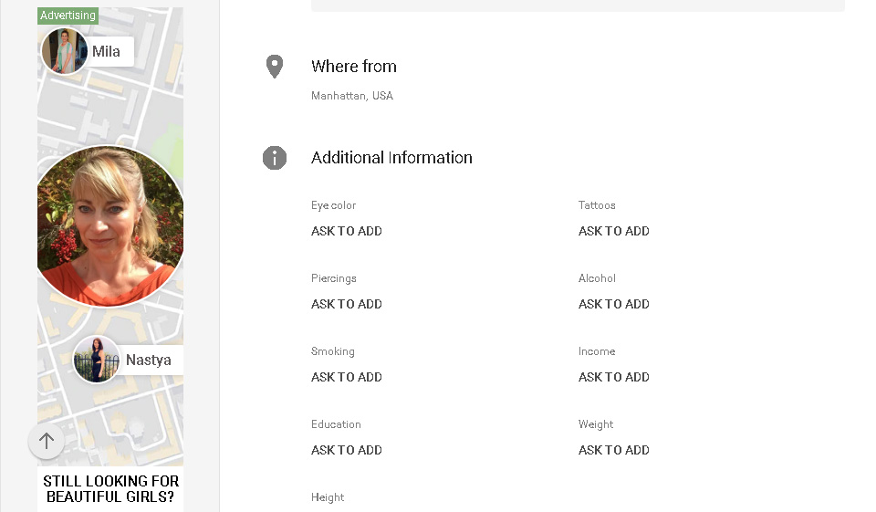Open Mila's small profile photo
The width and height of the screenshot is (876, 512).
pos(64,51)
